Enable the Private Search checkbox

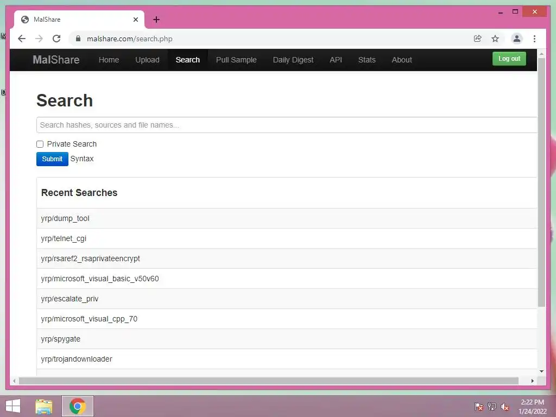40,144
